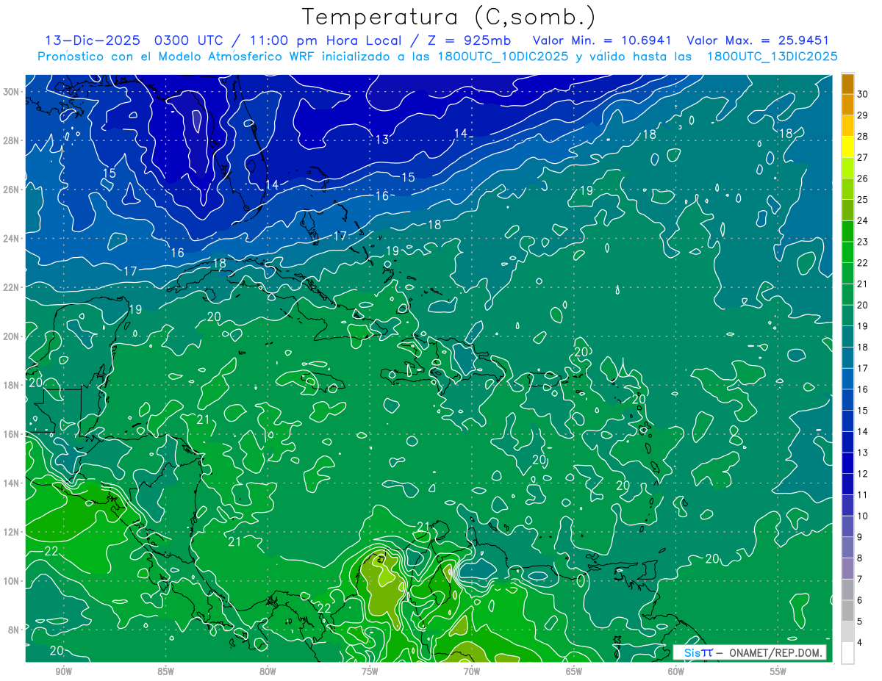
Task: Click the '60W' longitude axis label
Action: pyautogui.click(x=676, y=672)
